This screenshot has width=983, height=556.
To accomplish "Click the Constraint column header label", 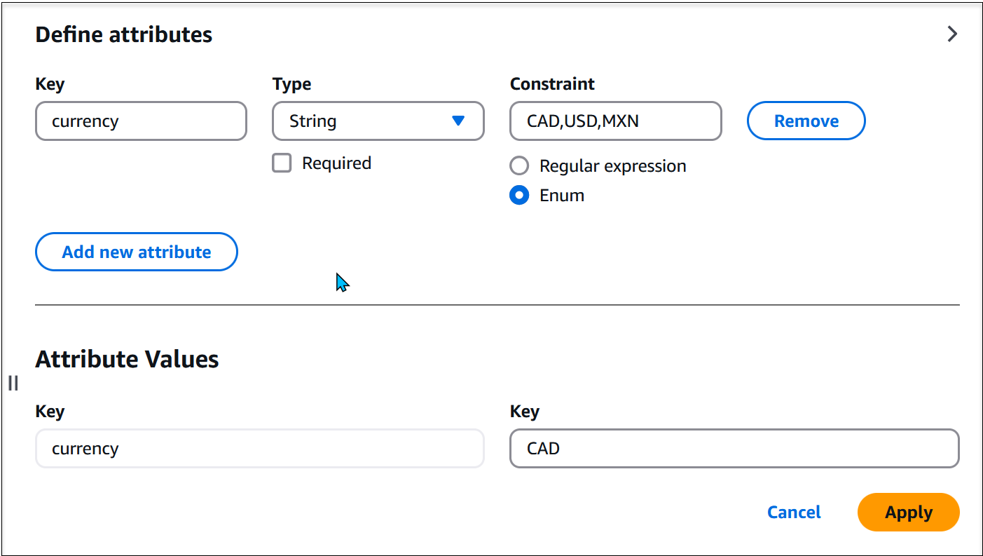I will [x=552, y=83].
